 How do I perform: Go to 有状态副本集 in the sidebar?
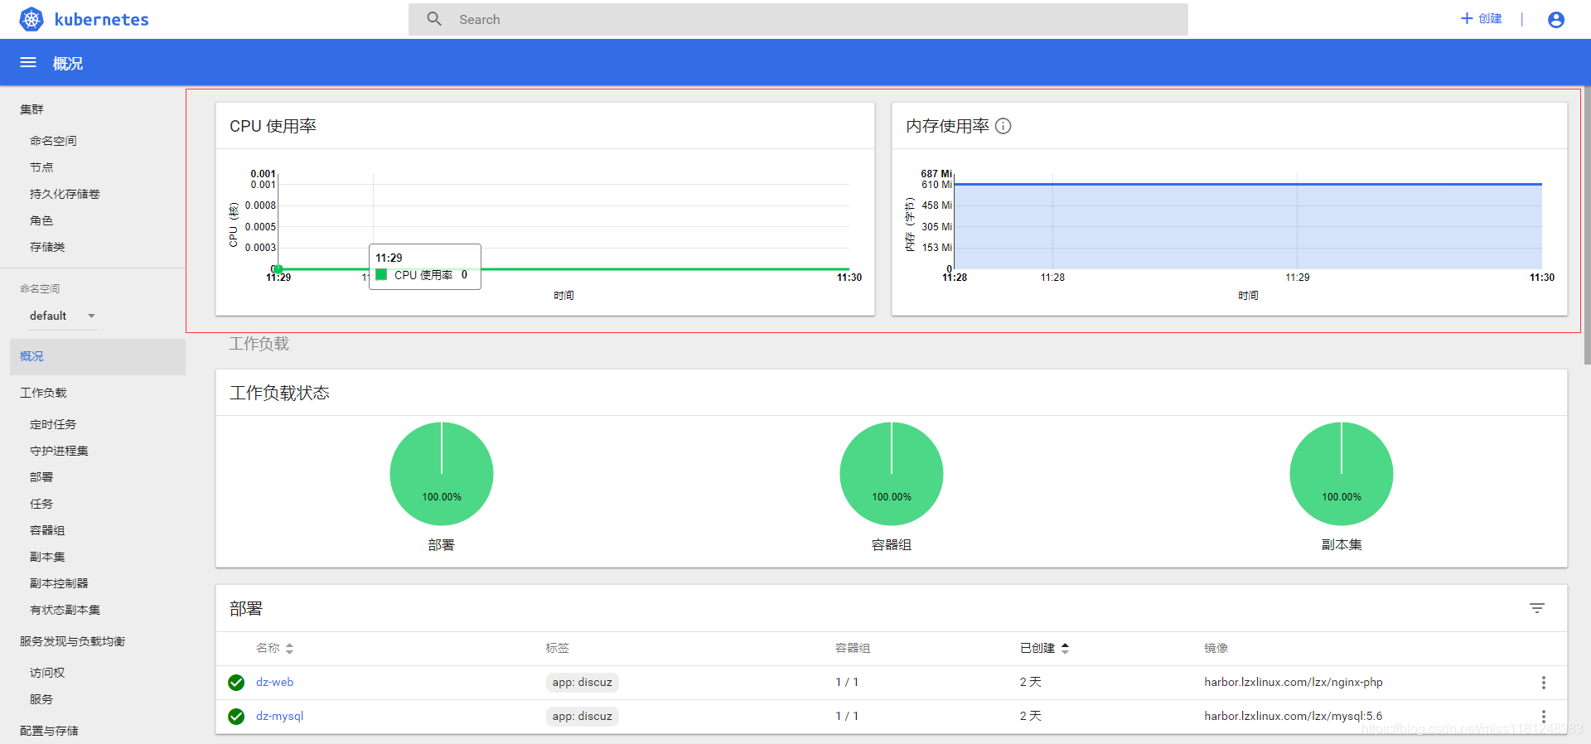[65, 610]
